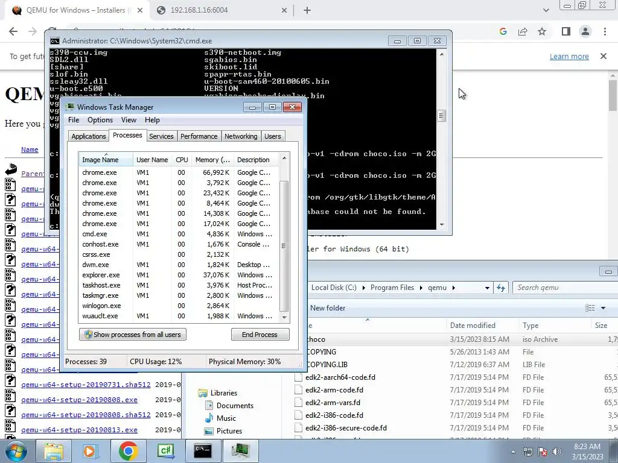Viewport: 618px width, 463px height.
Task: Click process list scroll down arrow
Action: pyautogui.click(x=284, y=318)
